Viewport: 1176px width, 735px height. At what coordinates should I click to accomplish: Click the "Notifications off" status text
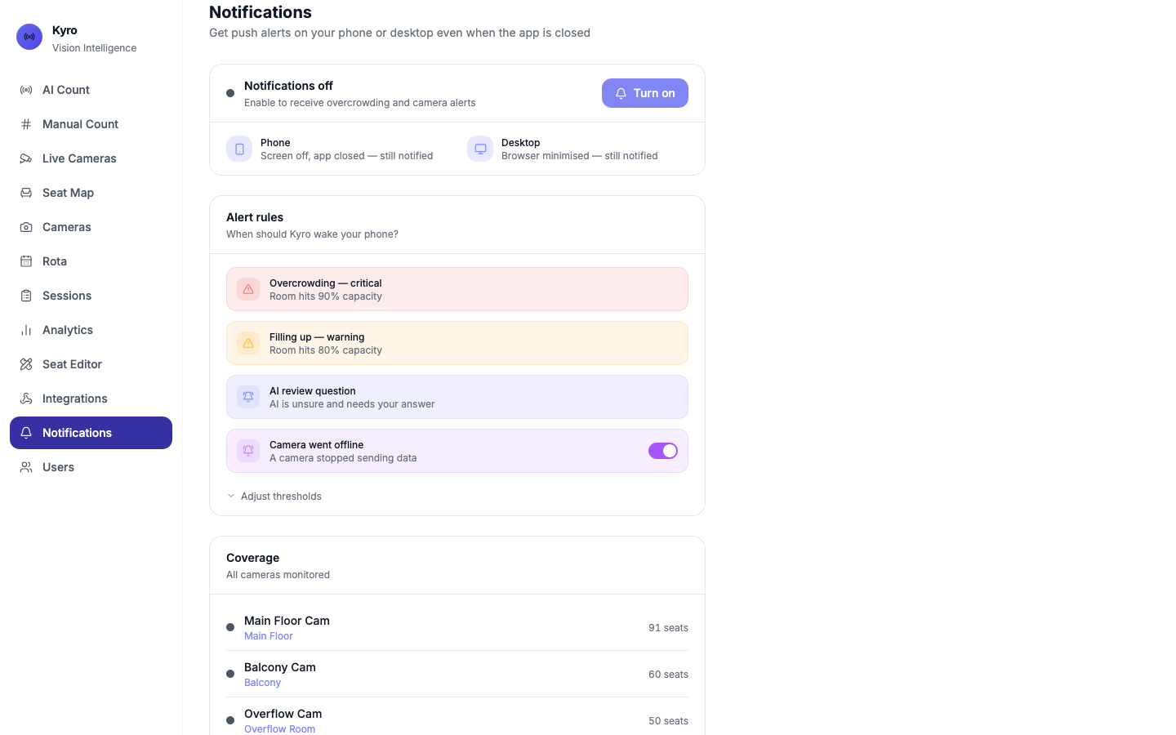(x=288, y=86)
